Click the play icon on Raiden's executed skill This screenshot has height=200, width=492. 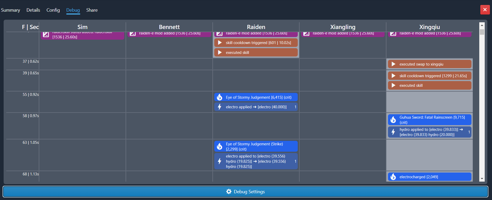point(220,52)
